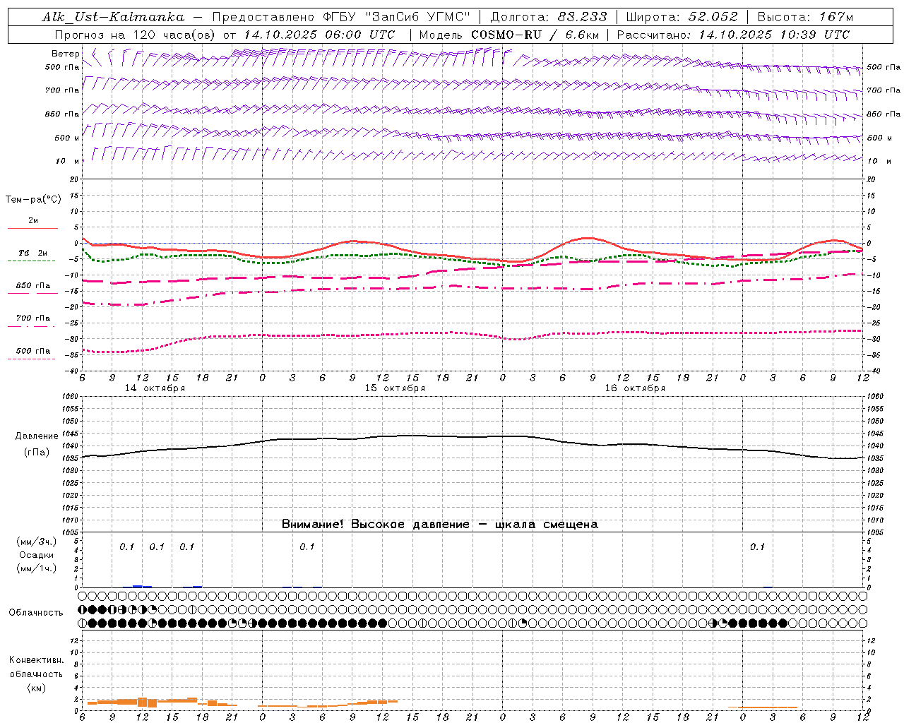Click the 500 гПа temperature legend entry
The image size is (904, 723).
pos(33,351)
